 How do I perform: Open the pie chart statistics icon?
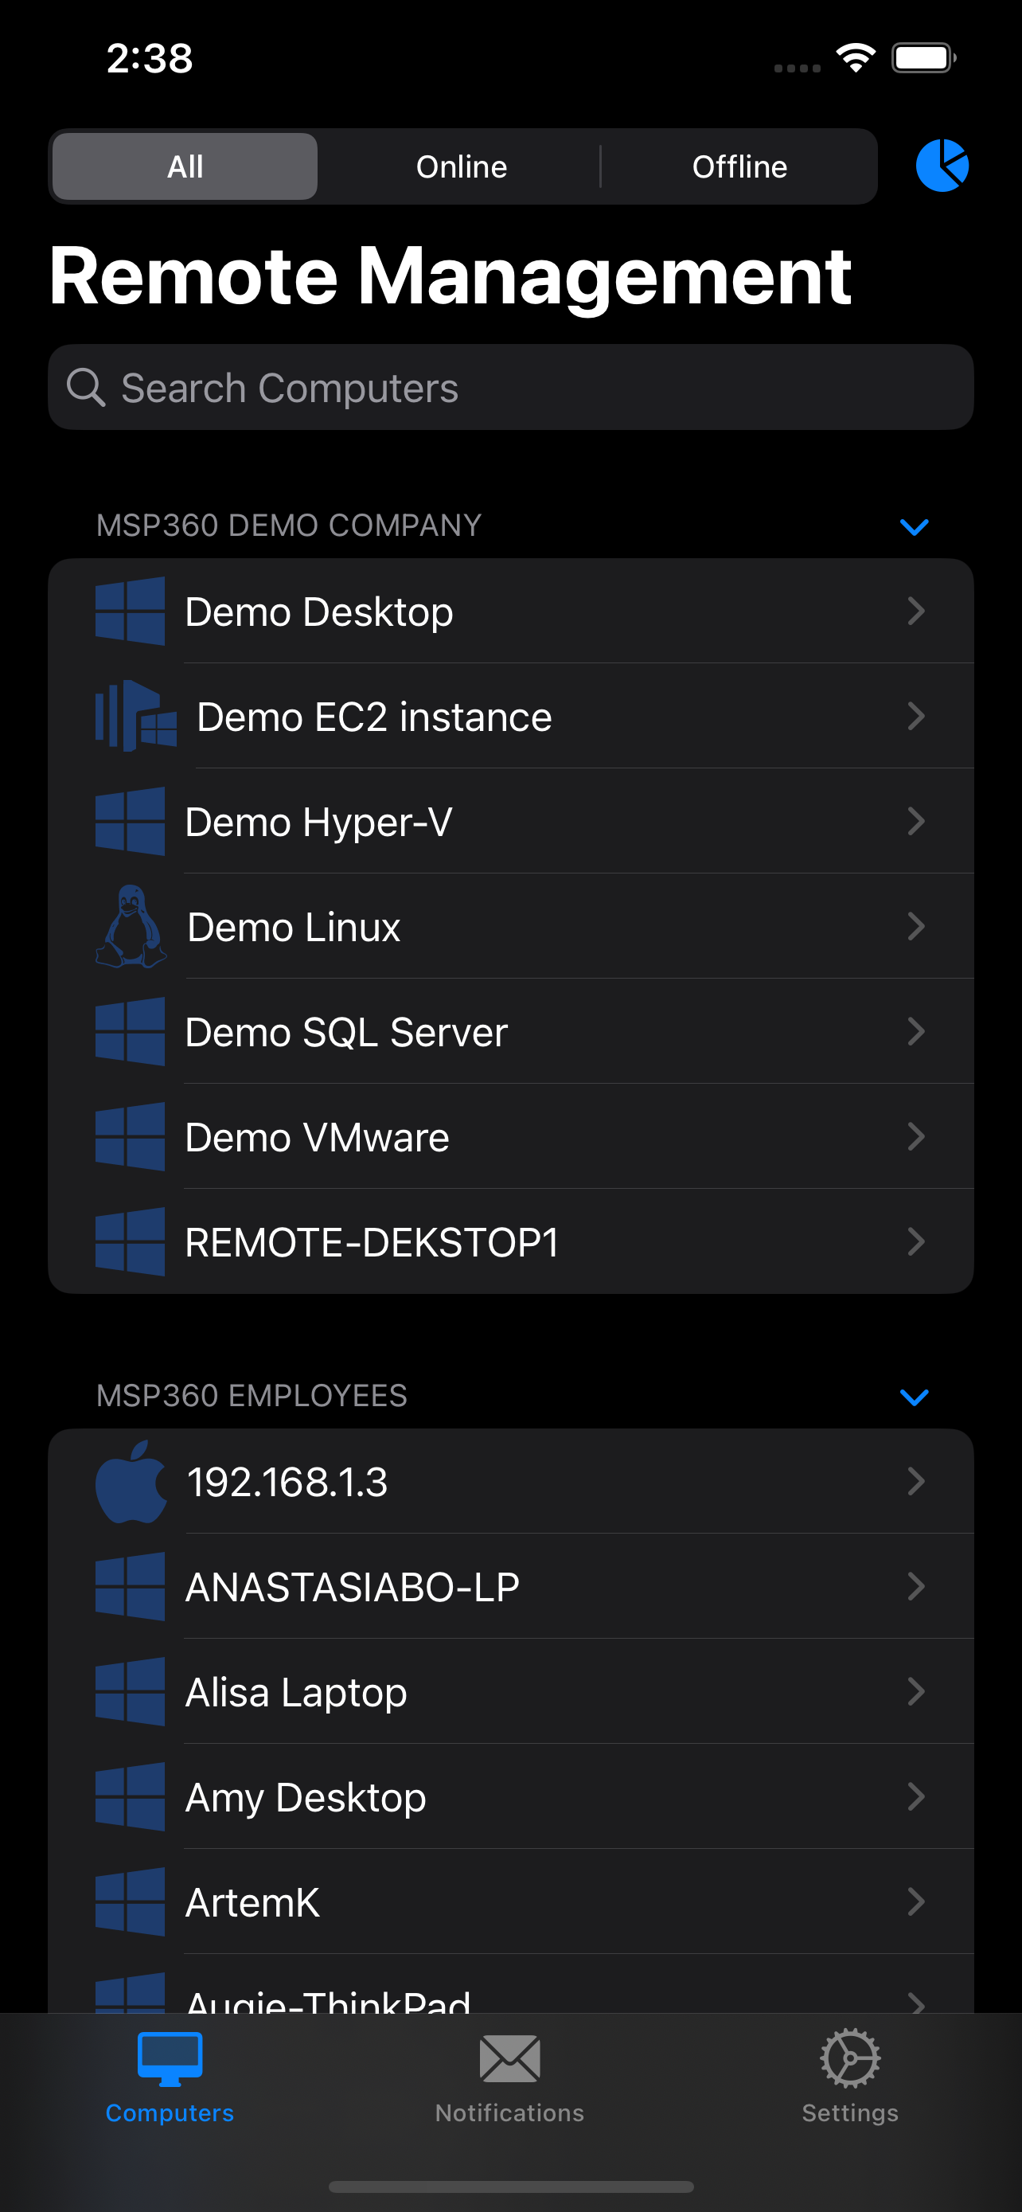click(x=942, y=166)
